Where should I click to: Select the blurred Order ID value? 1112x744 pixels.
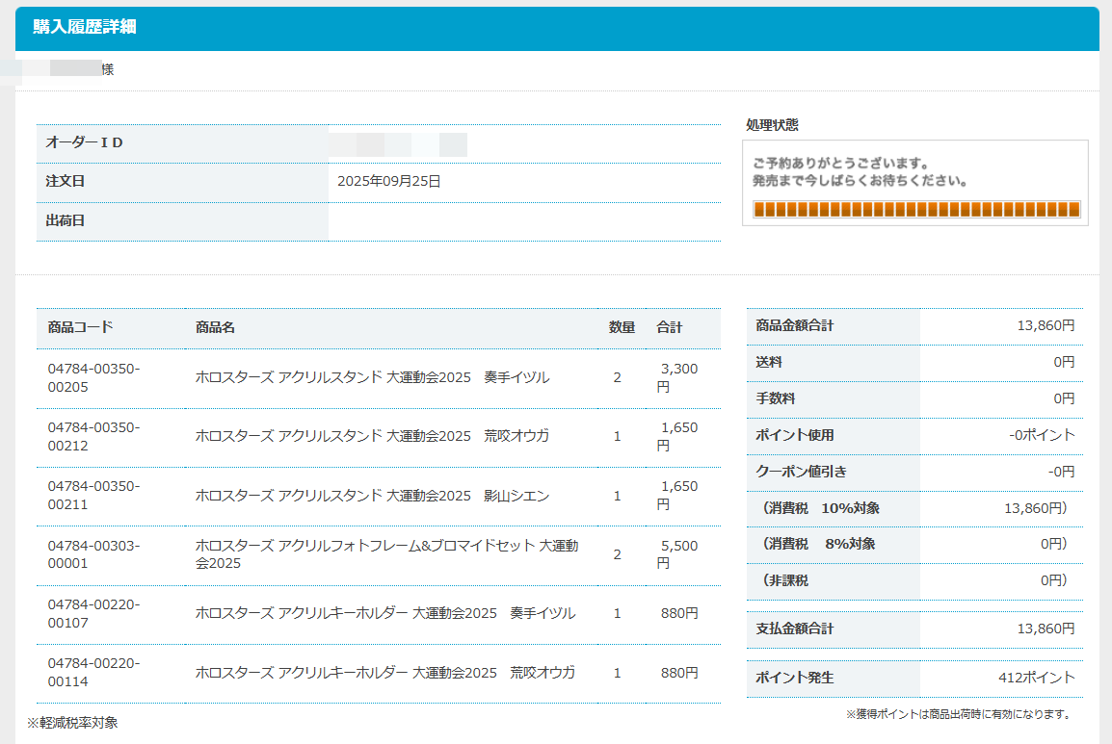coord(397,144)
